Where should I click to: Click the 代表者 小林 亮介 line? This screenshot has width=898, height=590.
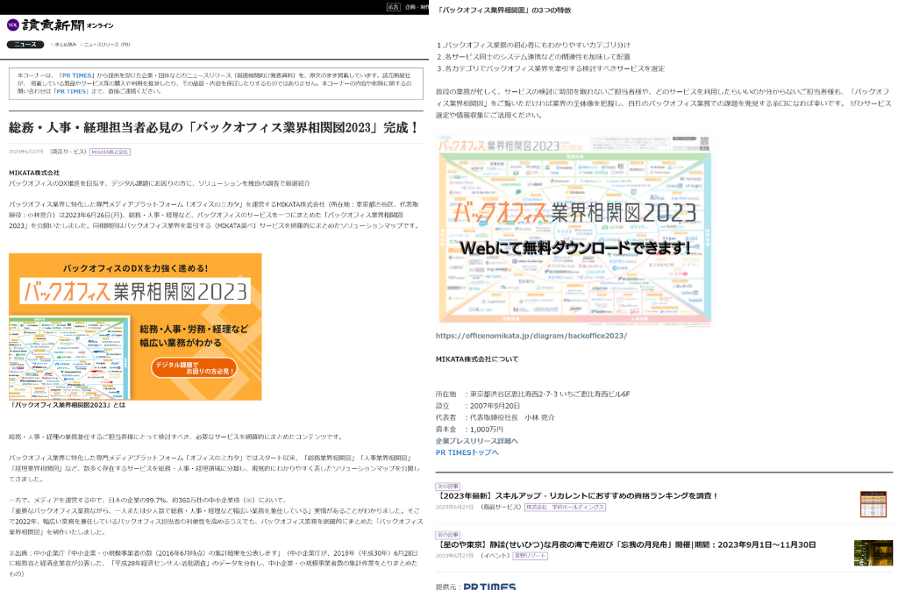tap(495, 418)
